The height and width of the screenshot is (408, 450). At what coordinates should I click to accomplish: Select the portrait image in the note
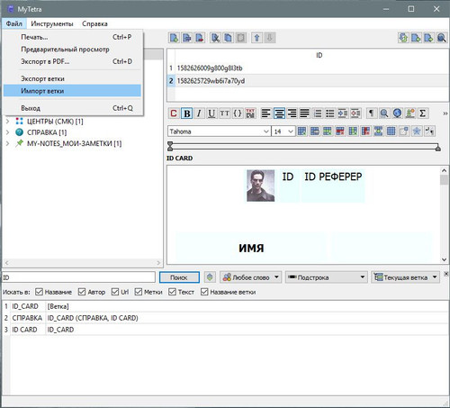click(260, 186)
